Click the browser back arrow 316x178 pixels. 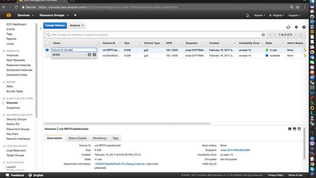[x=4, y=7]
